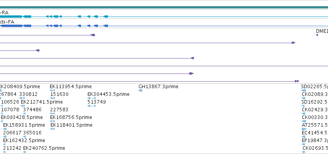Viewport: 328px width, 154px height.
Task: Open the EK240762.5prime label
Action: pyautogui.click(x=44, y=148)
